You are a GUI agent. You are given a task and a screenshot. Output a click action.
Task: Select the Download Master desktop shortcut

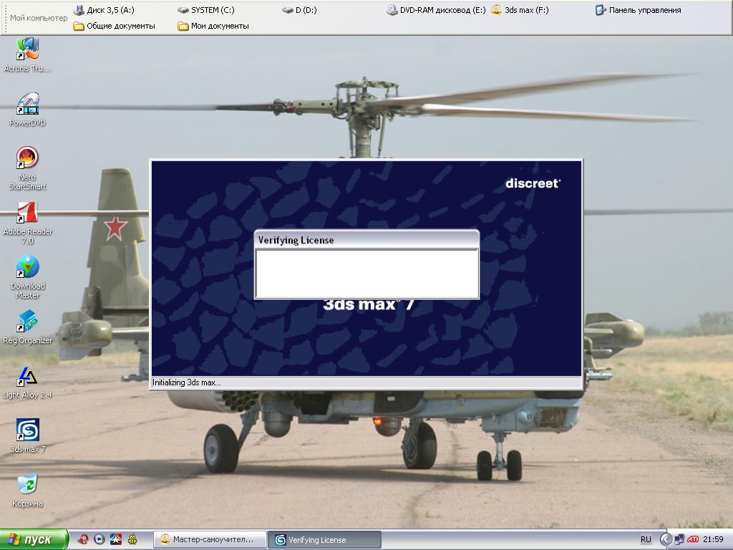[x=28, y=277]
